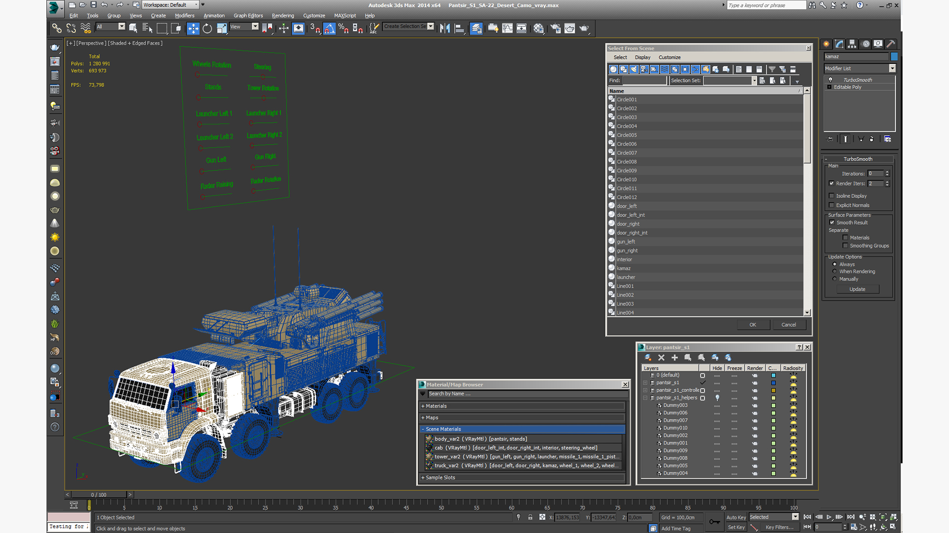Toggle hide lightbulb for pantsir_s1_helpers layer
This screenshot has width=949, height=533.
717,398
